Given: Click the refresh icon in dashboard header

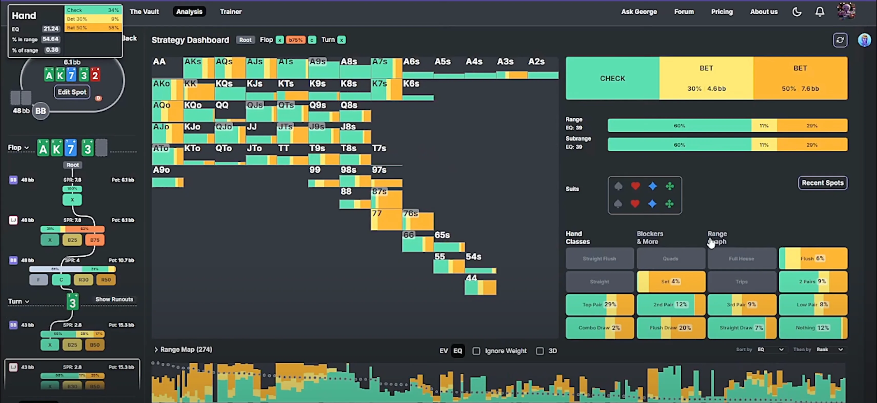Looking at the screenshot, I should pyautogui.click(x=840, y=40).
